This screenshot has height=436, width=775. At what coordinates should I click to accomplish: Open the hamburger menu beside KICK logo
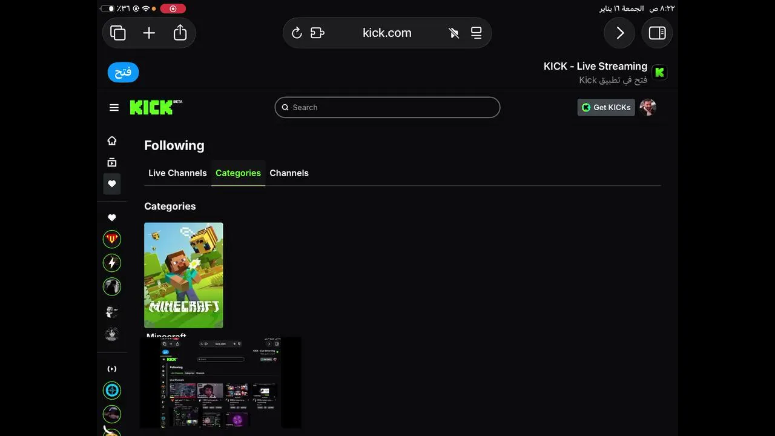114,107
